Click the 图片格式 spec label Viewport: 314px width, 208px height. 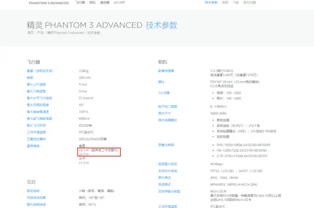click(x=165, y=178)
